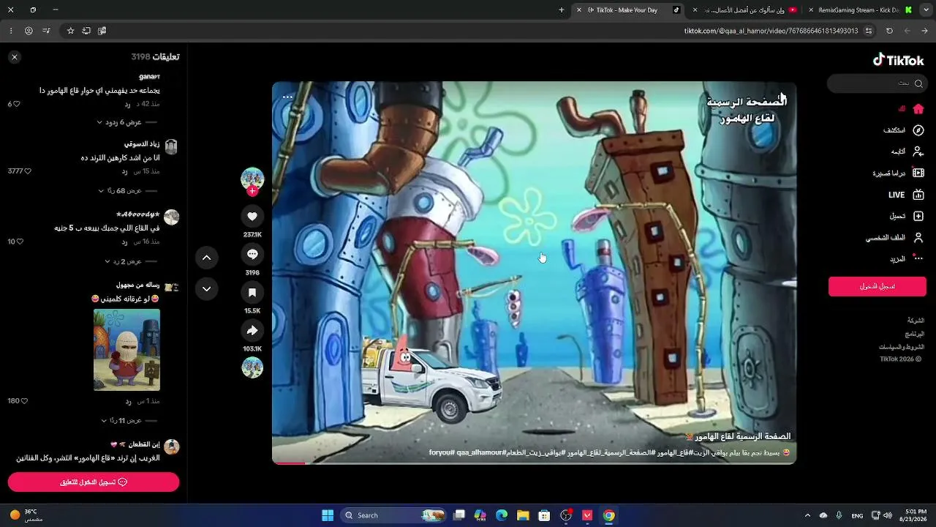Open the short drama section icon

coord(918,173)
